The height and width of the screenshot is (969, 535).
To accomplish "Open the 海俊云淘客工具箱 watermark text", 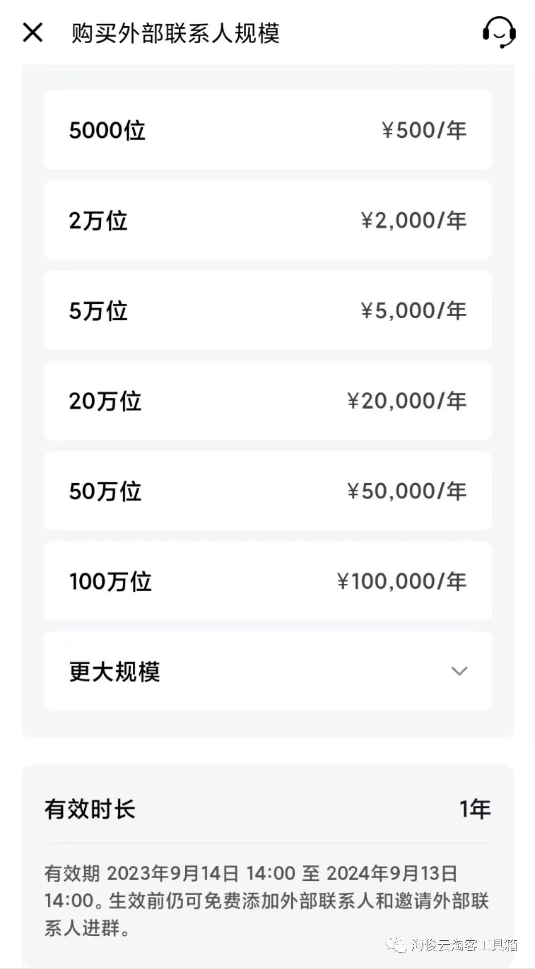I will pyautogui.click(x=464, y=945).
